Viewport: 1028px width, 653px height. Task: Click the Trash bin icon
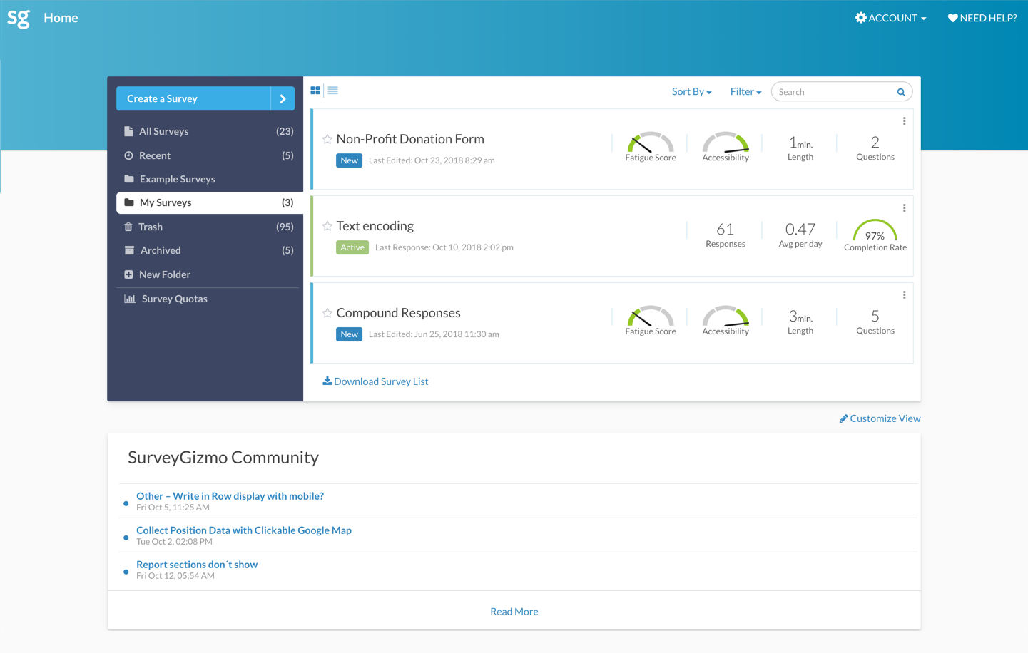128,227
